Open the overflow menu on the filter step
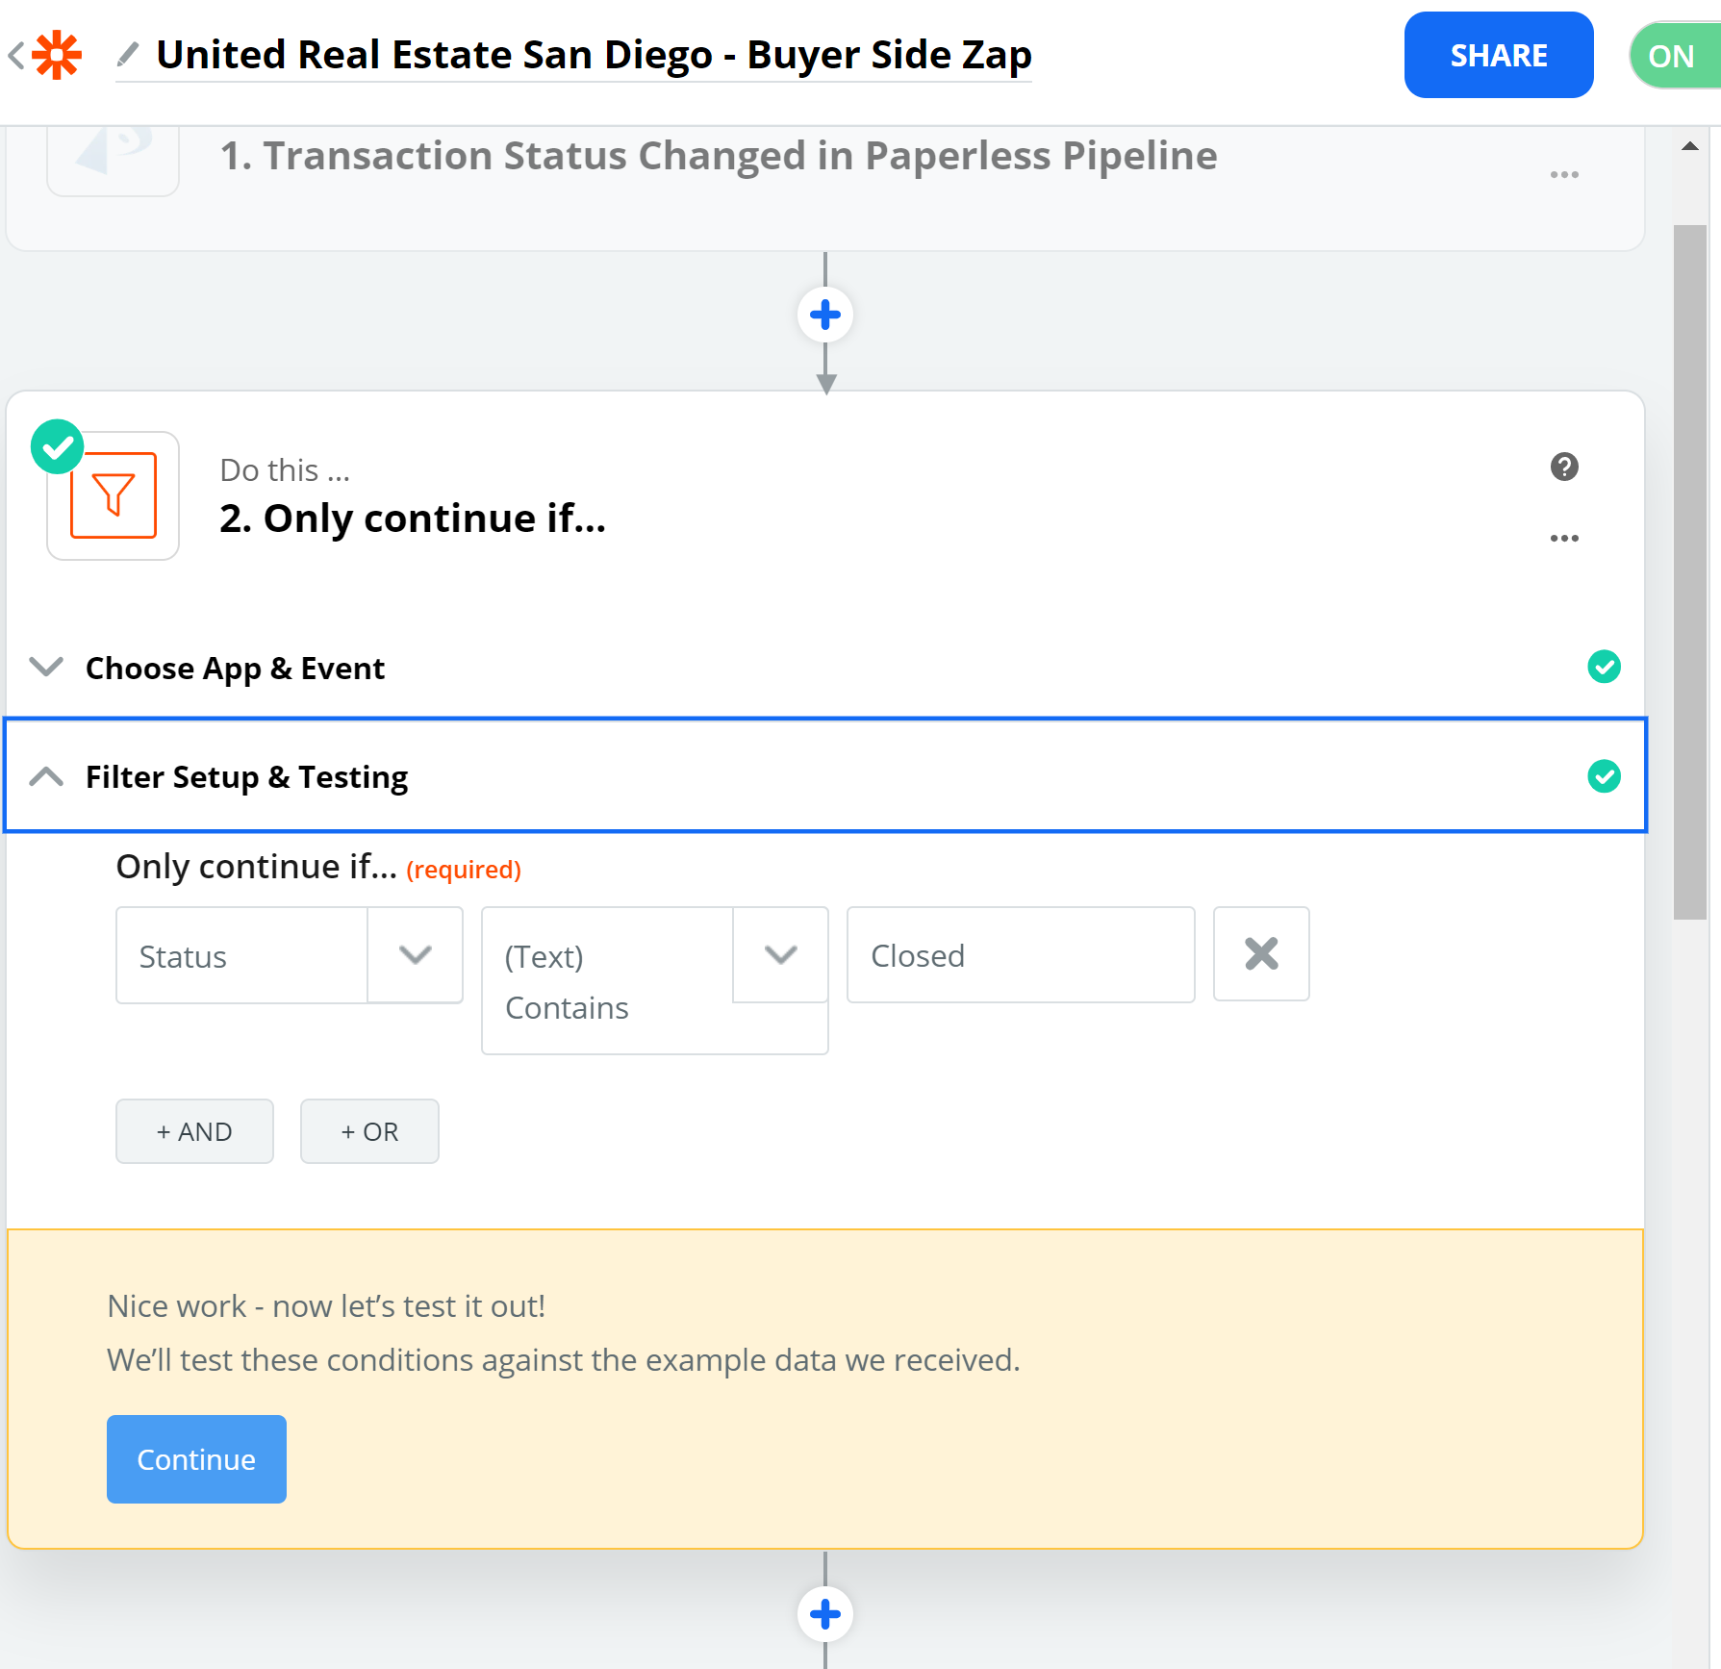Screen dimensions: 1721x1669 point(1565,538)
